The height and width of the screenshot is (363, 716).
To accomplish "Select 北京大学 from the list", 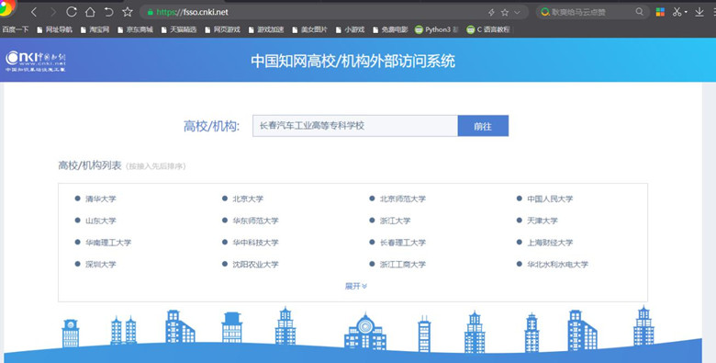I will click(x=248, y=199).
